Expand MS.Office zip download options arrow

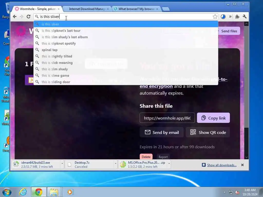click(x=169, y=163)
